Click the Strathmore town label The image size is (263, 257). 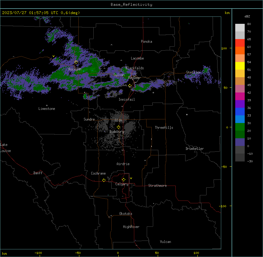tap(157, 186)
